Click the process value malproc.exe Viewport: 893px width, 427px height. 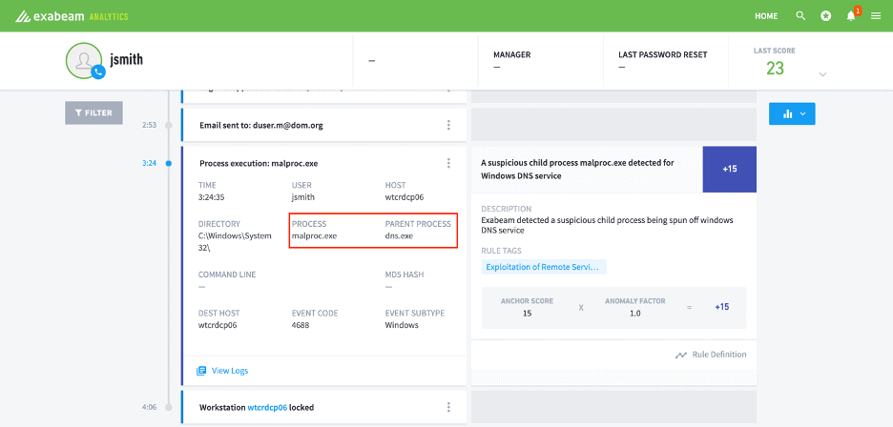(x=315, y=235)
